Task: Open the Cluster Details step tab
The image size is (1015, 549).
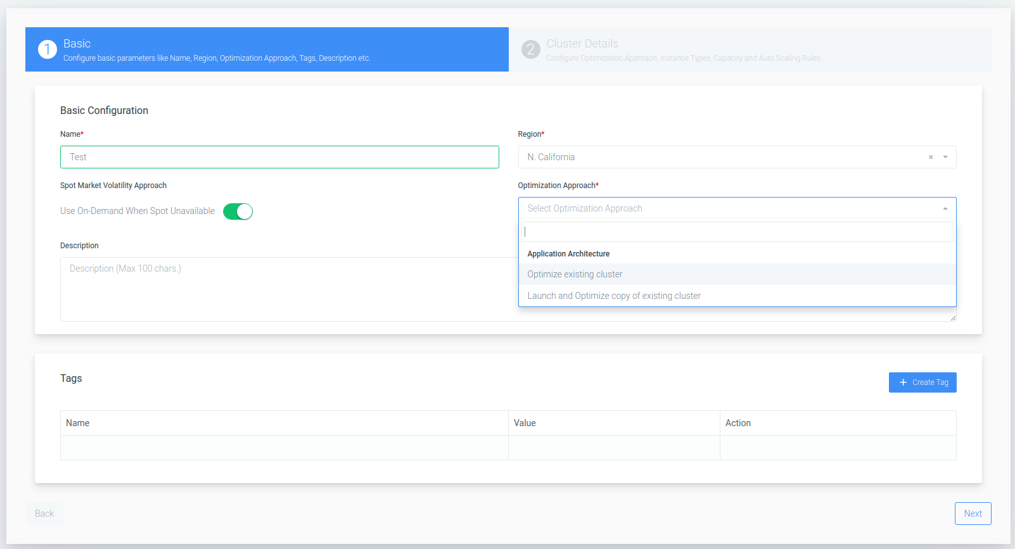Action: [750, 49]
